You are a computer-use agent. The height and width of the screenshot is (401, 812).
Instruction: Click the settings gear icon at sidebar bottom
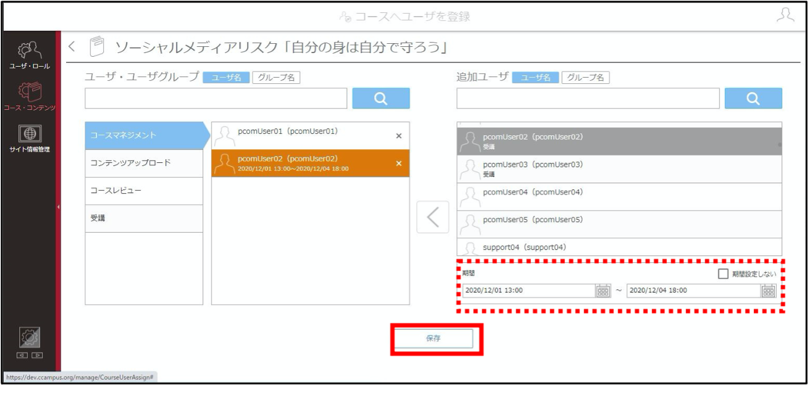[x=29, y=337]
